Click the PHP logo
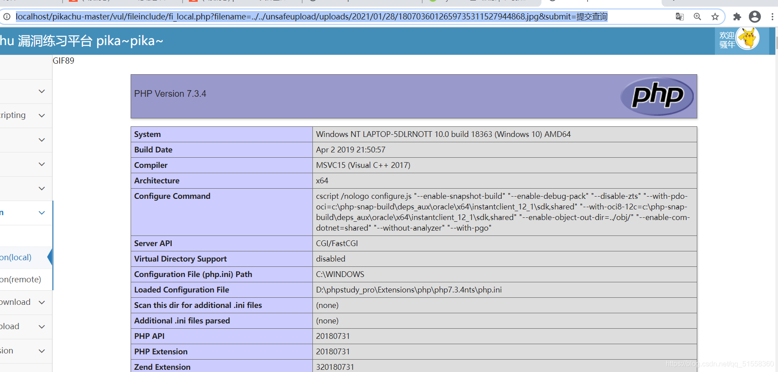778x372 pixels. tap(657, 96)
